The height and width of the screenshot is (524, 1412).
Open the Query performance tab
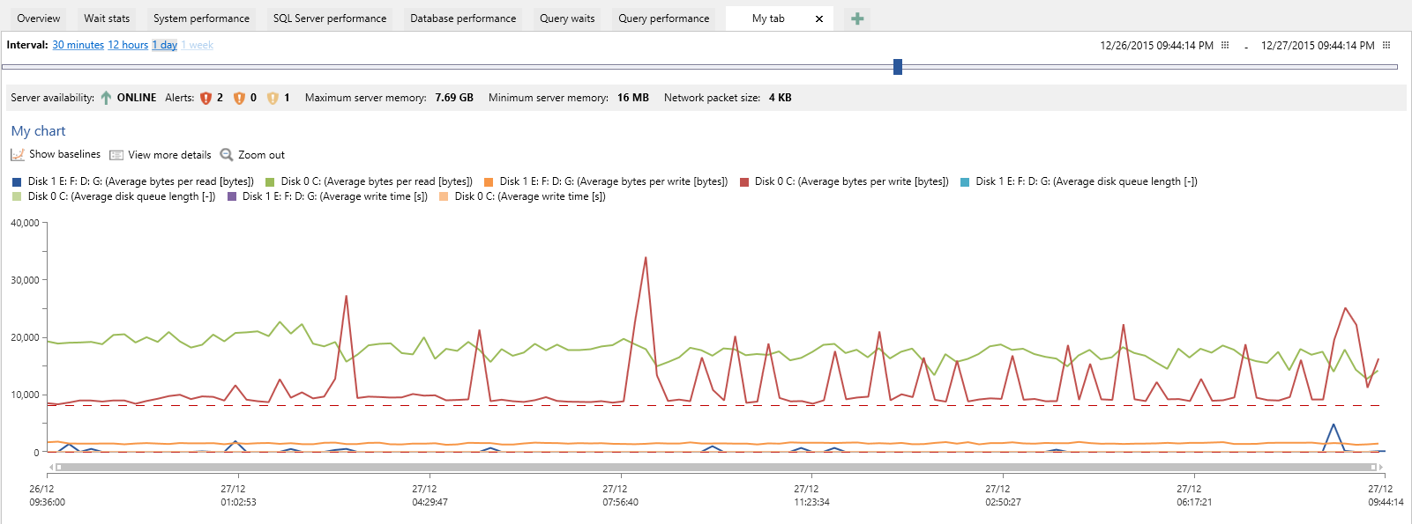(664, 18)
